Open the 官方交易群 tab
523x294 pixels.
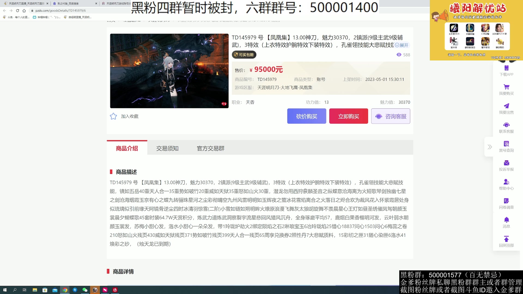coord(210,148)
